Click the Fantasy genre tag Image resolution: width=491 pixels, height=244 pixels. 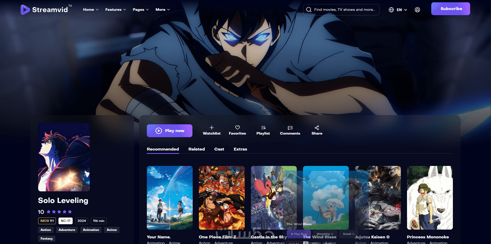pos(47,239)
